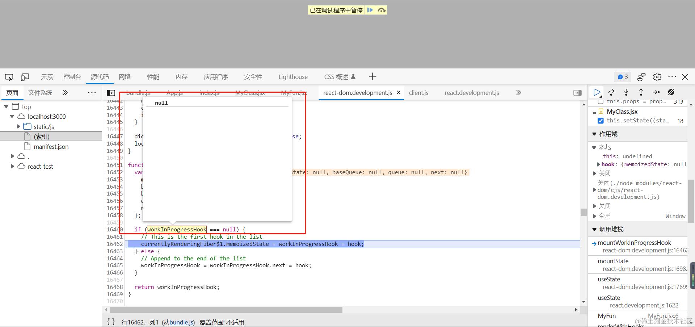This screenshot has height=327, width=695.
Task: Expand the static/js folder
Action: point(18,127)
